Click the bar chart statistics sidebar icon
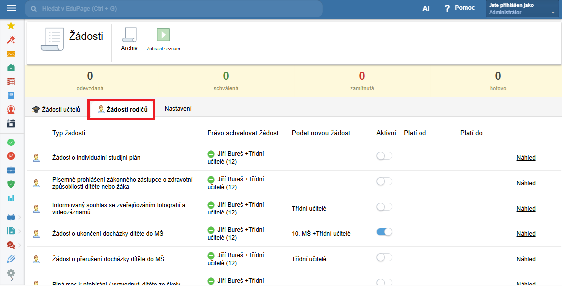Screen dimensions: 562x286 coord(11,198)
